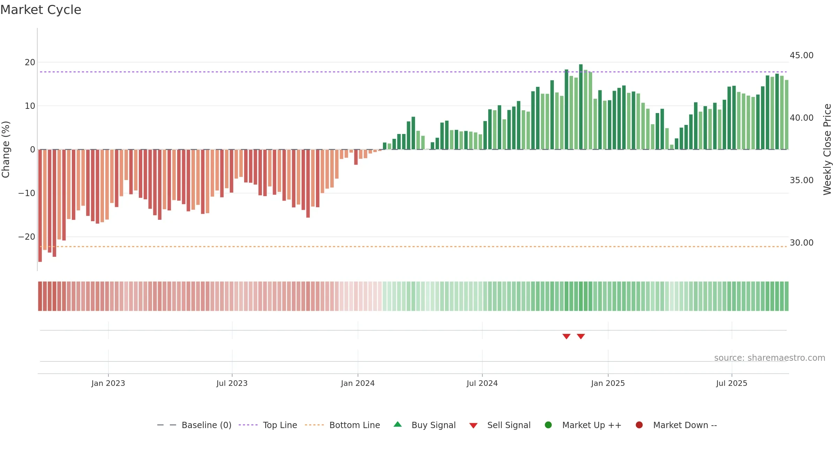This screenshot has height=471, width=837.
Task: Click the 20 tick on Change axis
Action: (30, 62)
